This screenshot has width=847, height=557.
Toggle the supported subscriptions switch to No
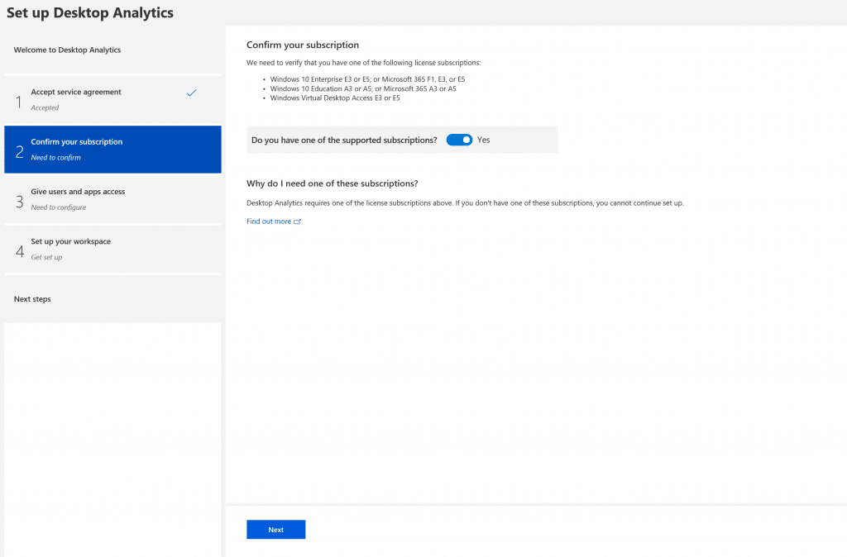[x=459, y=140]
